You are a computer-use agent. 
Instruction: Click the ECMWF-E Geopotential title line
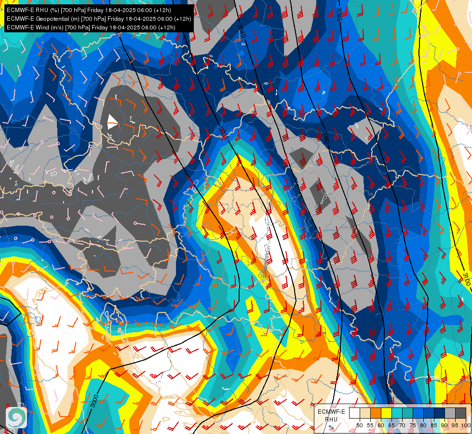click(99, 19)
